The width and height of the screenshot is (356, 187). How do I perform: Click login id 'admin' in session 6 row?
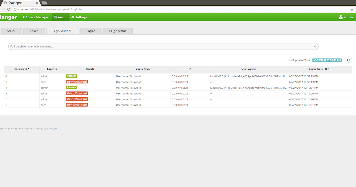(x=44, y=76)
